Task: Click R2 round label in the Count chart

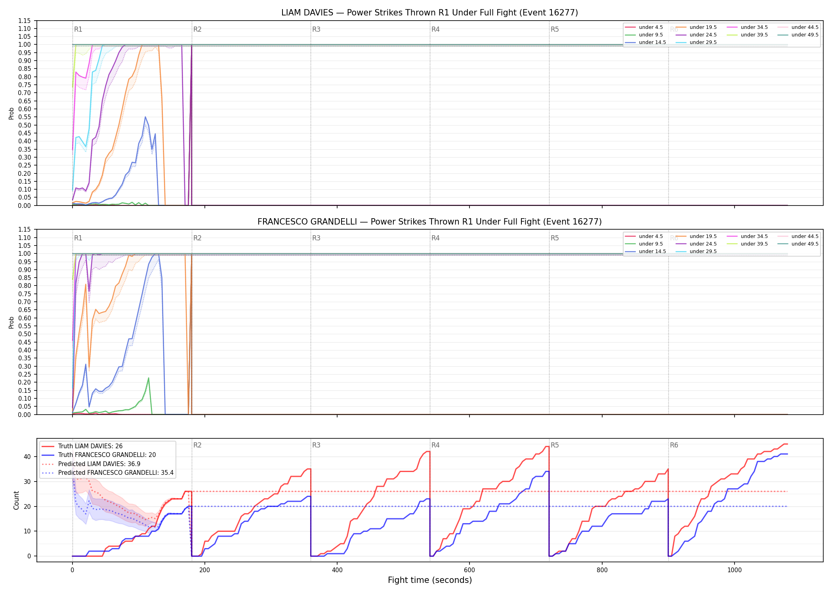Action: tap(197, 445)
